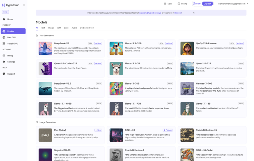Open the Llama-3-70B colorful llama thumbnail
The image size is (254, 161).
[x=116, y=88]
